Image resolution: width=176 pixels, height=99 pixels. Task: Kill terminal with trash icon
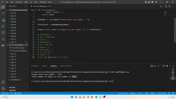point(167,66)
